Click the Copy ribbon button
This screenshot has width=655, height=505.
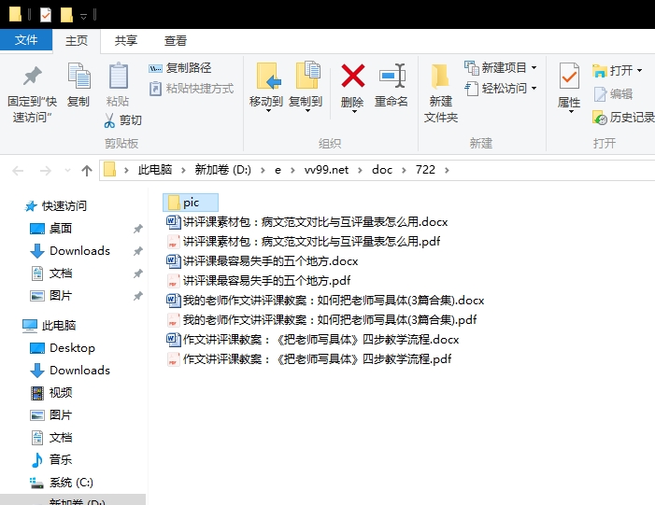78,85
